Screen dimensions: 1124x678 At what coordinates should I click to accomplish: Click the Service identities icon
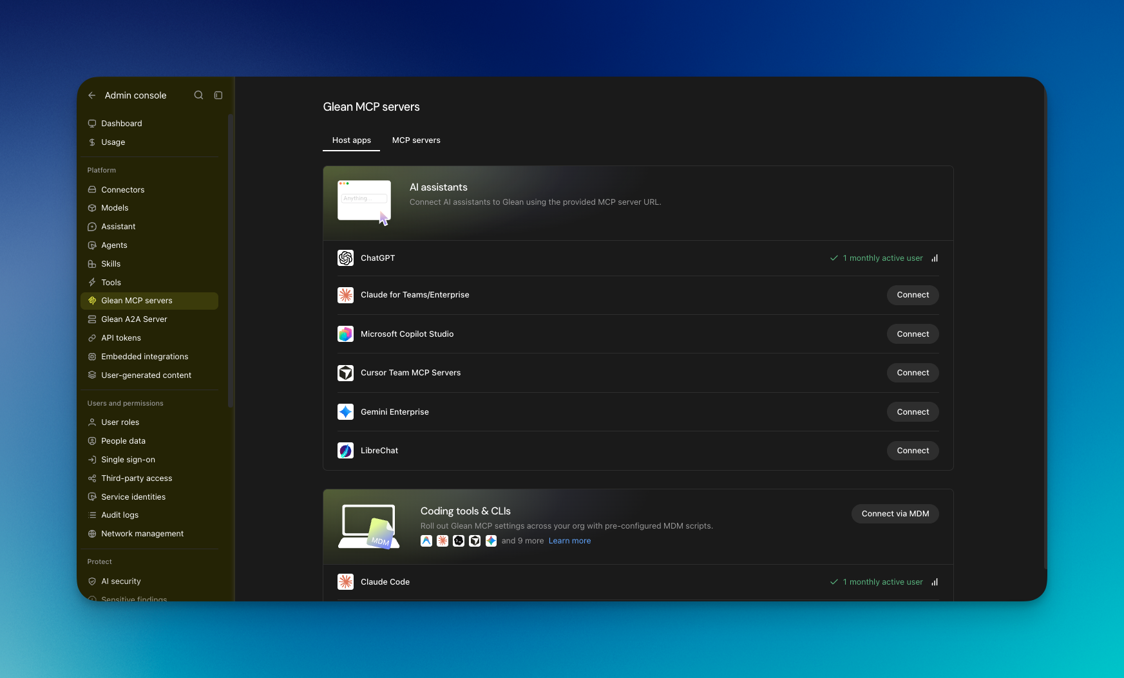click(92, 497)
